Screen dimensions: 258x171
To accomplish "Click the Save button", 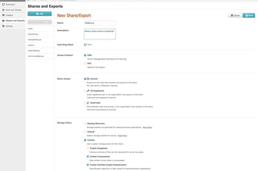I will tap(249, 15).
